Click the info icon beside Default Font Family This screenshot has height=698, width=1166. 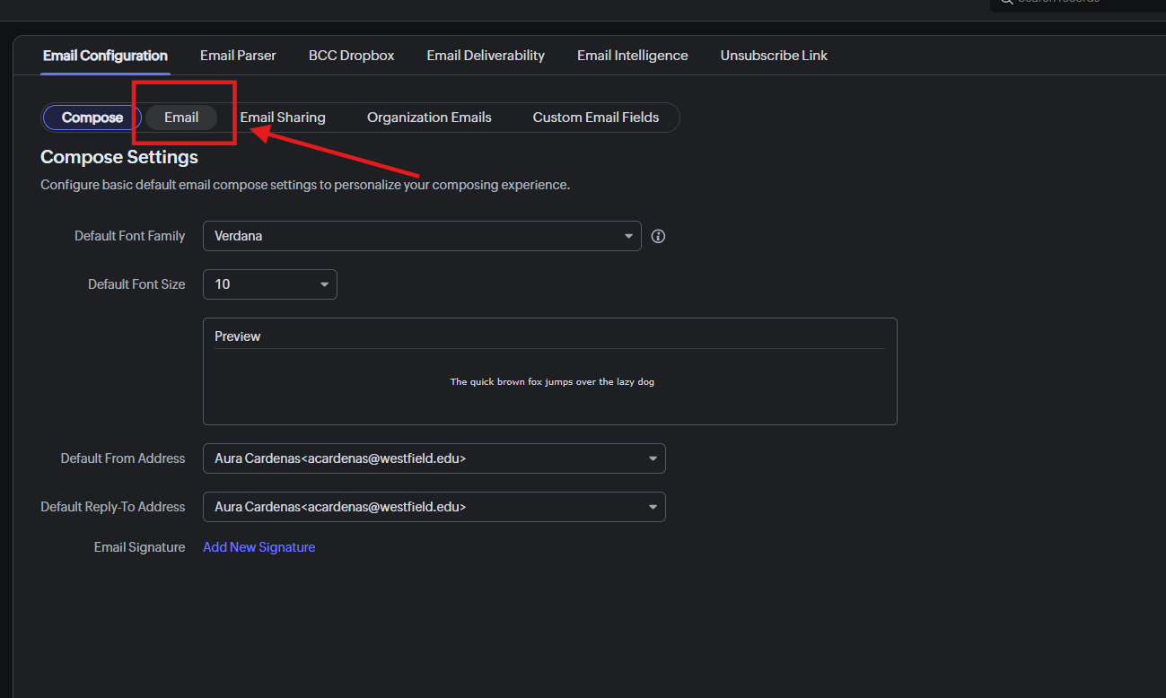click(658, 236)
